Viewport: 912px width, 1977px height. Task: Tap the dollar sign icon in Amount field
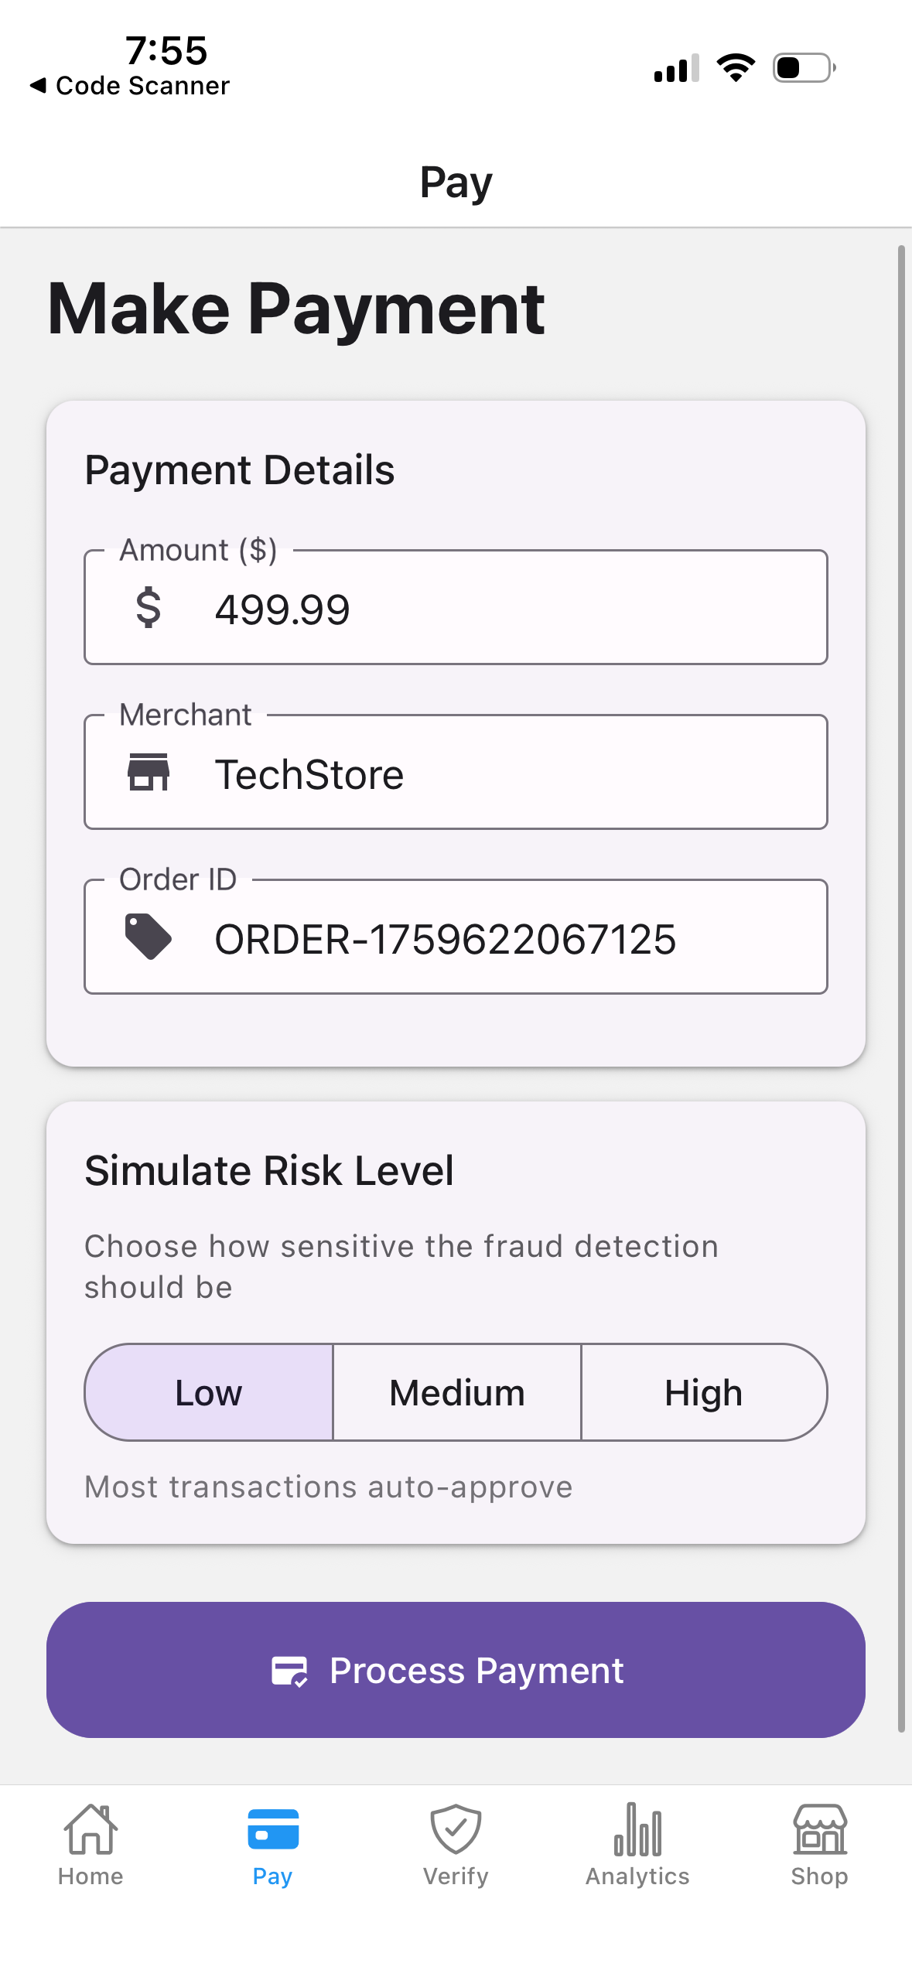149,608
